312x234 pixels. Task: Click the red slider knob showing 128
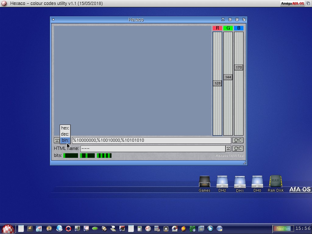point(217,83)
